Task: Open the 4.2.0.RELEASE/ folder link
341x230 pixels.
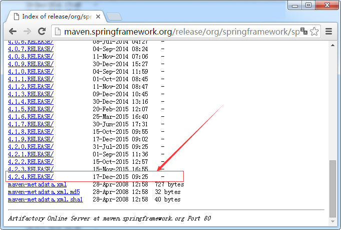Action: point(31,147)
